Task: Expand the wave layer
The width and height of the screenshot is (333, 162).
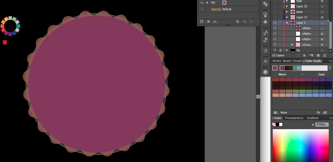Action: tap(287, 12)
